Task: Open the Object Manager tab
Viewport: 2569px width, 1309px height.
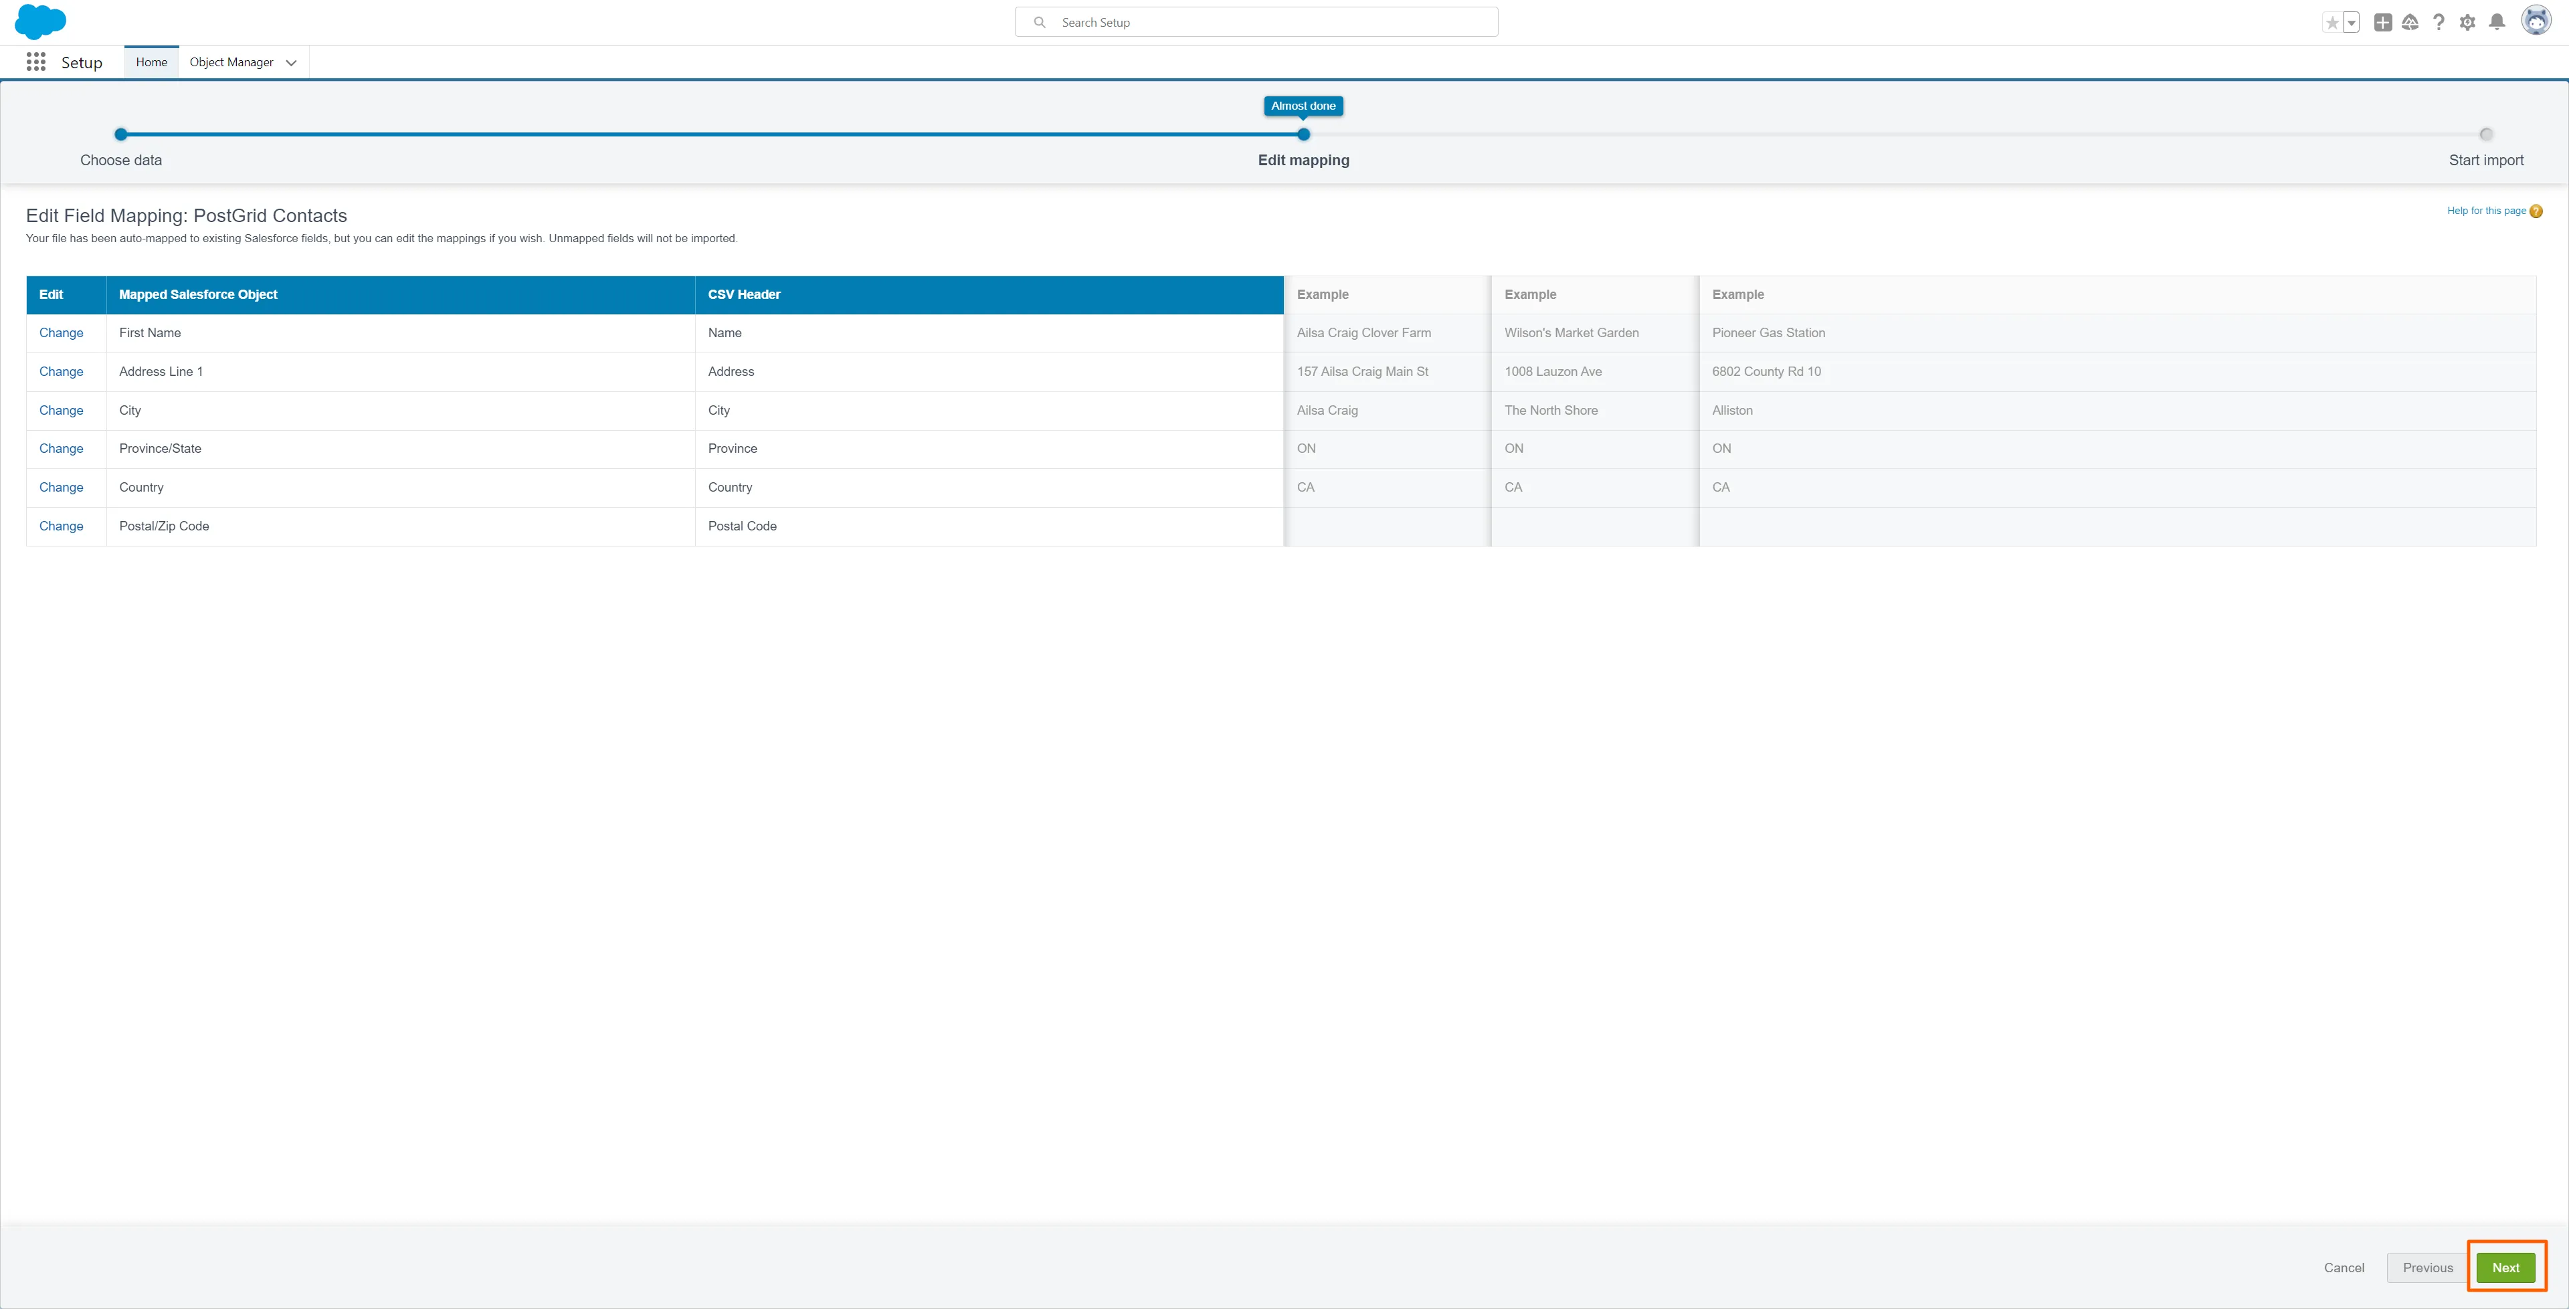Action: [231, 62]
